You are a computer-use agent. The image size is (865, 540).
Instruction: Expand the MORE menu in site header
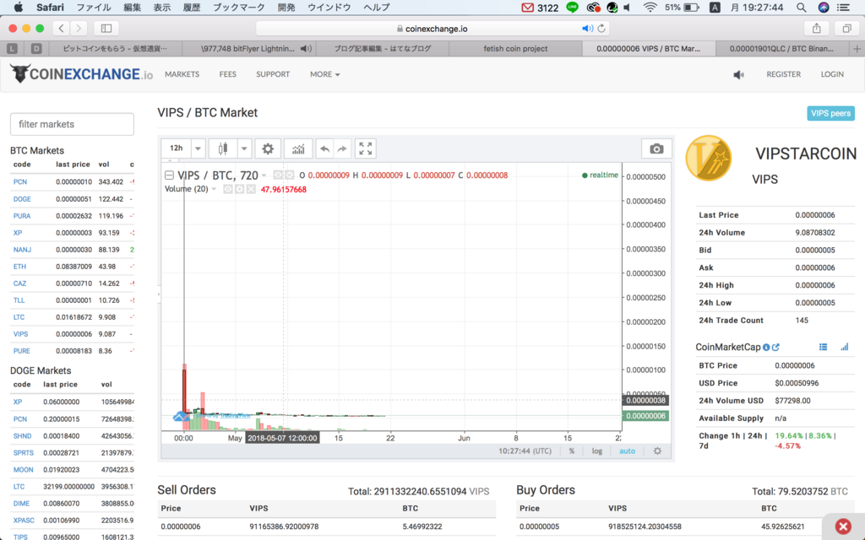(324, 74)
